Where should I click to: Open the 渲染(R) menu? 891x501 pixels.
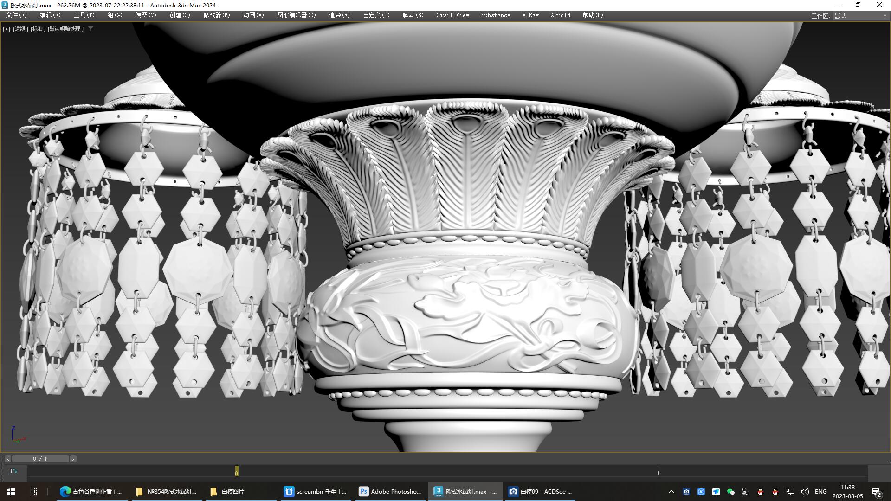coord(338,15)
